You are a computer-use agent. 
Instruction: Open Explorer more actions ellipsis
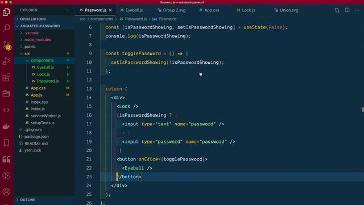67,10
